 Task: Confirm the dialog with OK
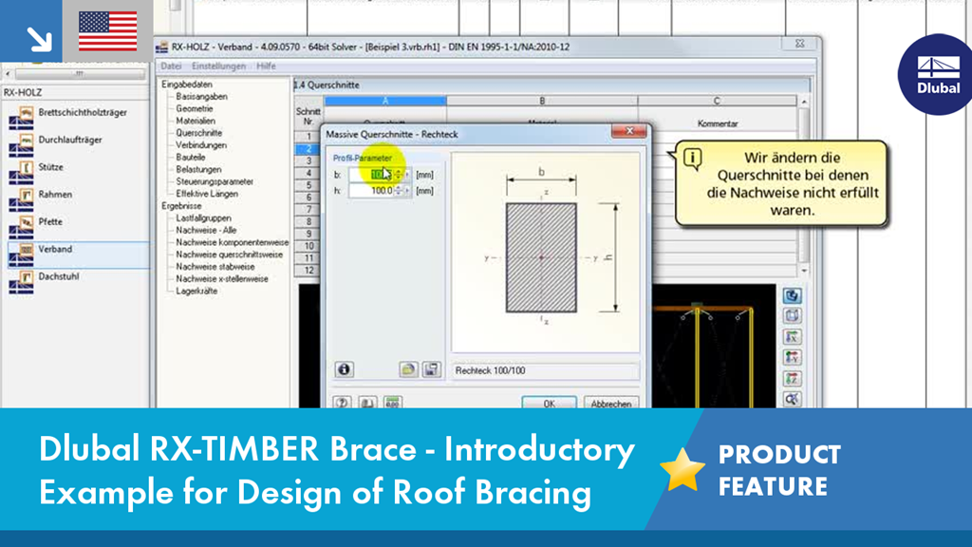[x=549, y=403]
